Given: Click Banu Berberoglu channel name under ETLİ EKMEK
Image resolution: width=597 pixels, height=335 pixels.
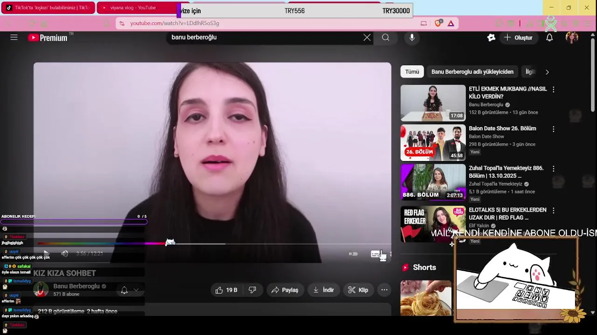Looking at the screenshot, I should click(x=486, y=105).
